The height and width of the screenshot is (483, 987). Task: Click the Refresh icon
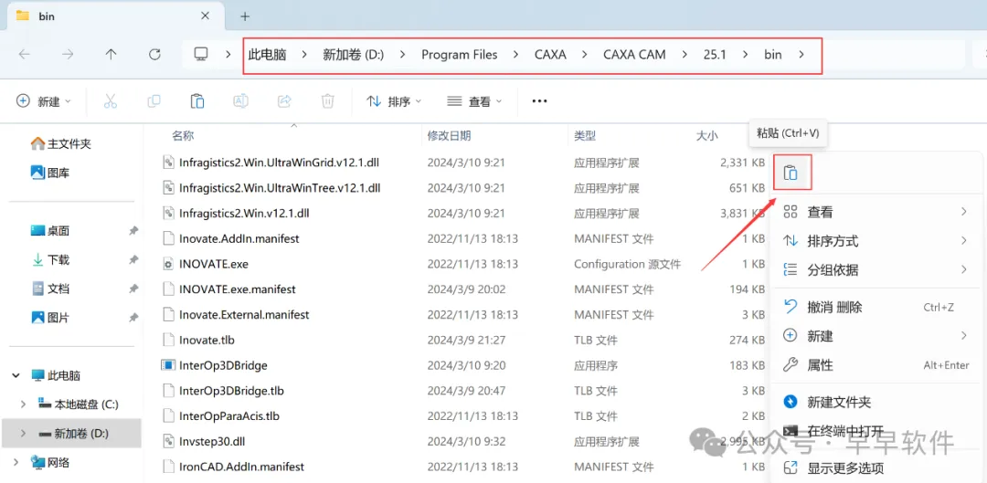pos(154,55)
